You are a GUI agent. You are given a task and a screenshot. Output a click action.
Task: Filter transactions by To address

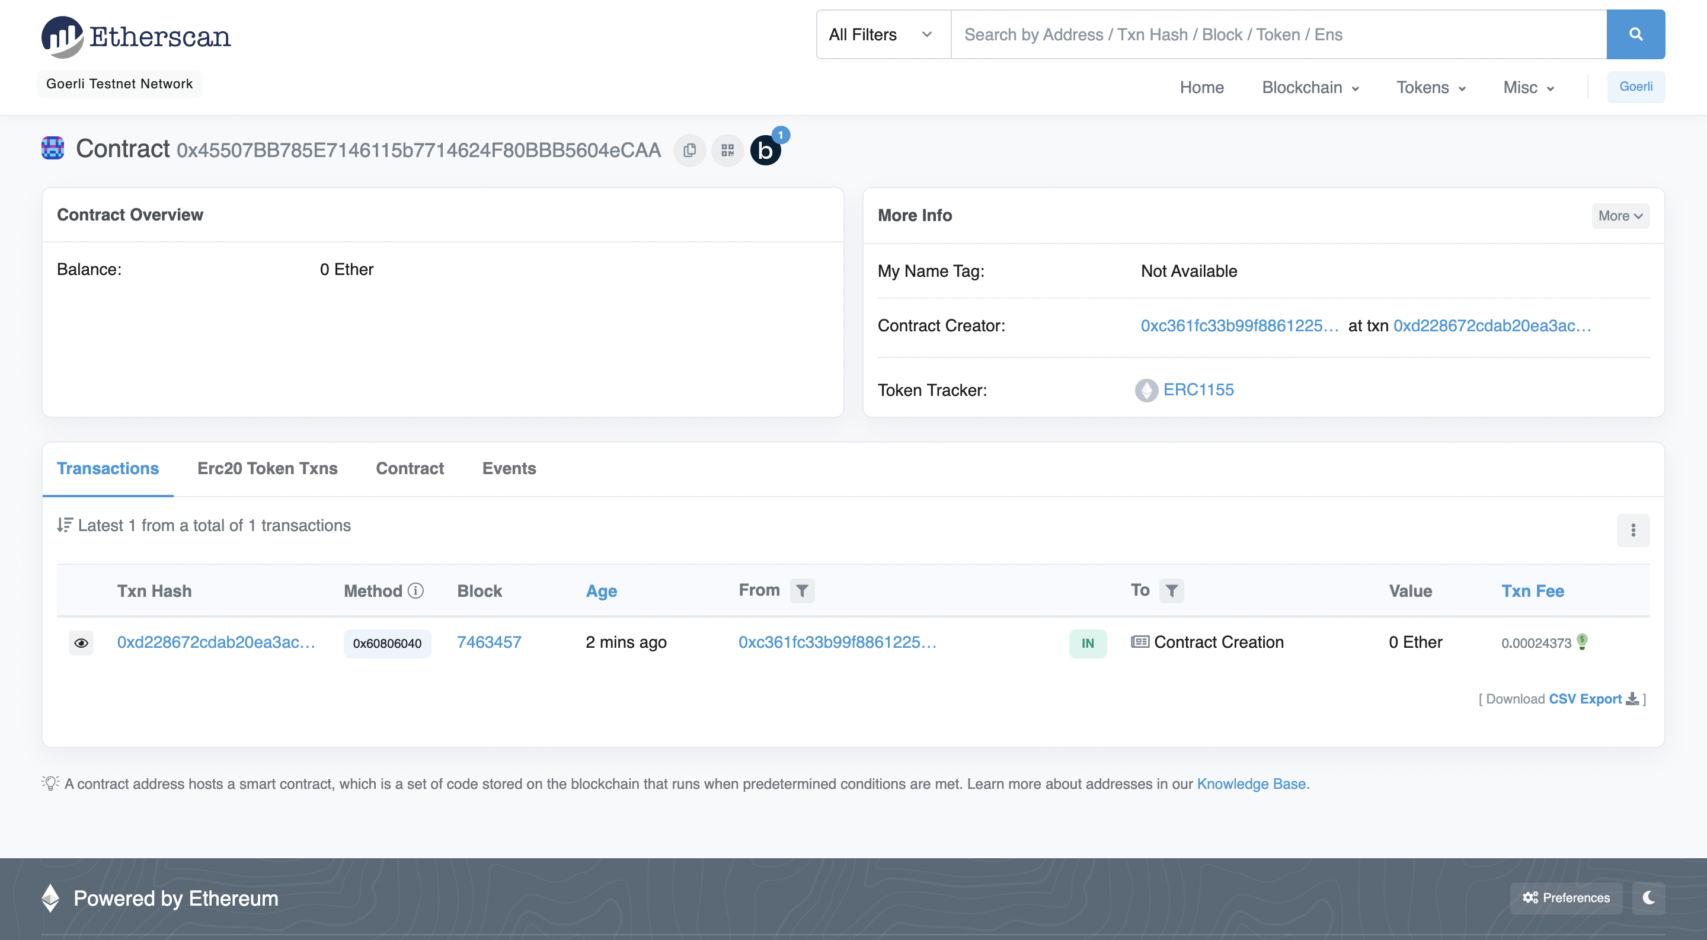(1171, 590)
